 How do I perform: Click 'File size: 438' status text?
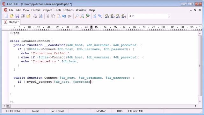pos(135,111)
